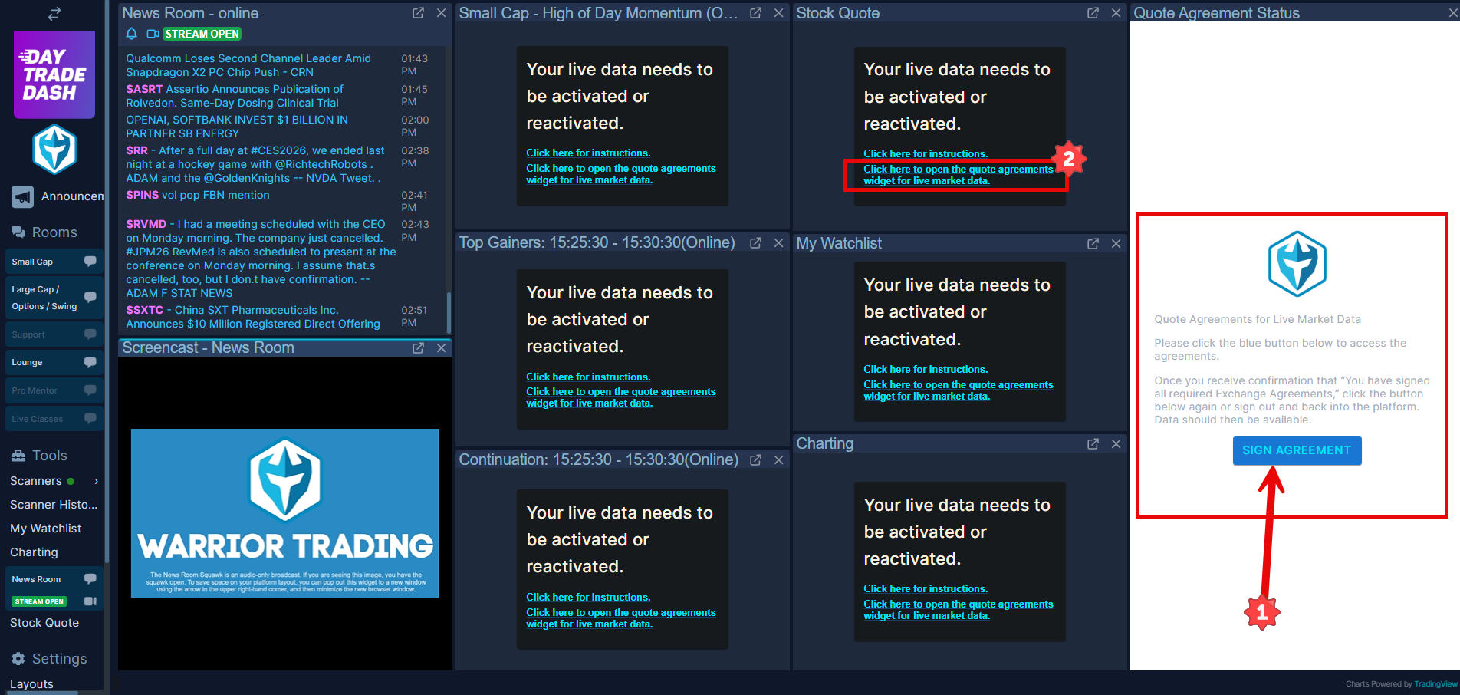Click the Settings gear icon
The height and width of the screenshot is (695, 1460).
click(x=18, y=659)
